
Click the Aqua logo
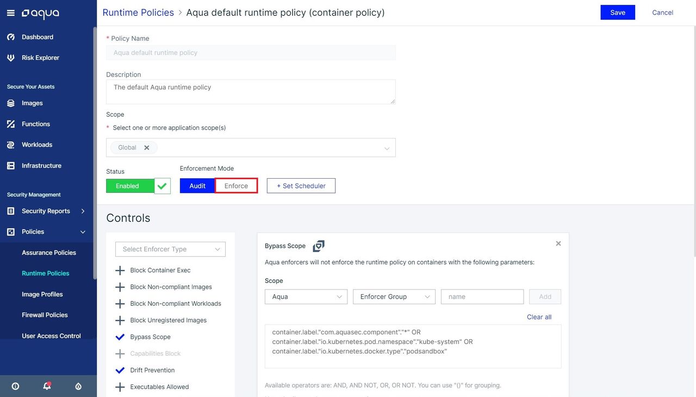(41, 13)
